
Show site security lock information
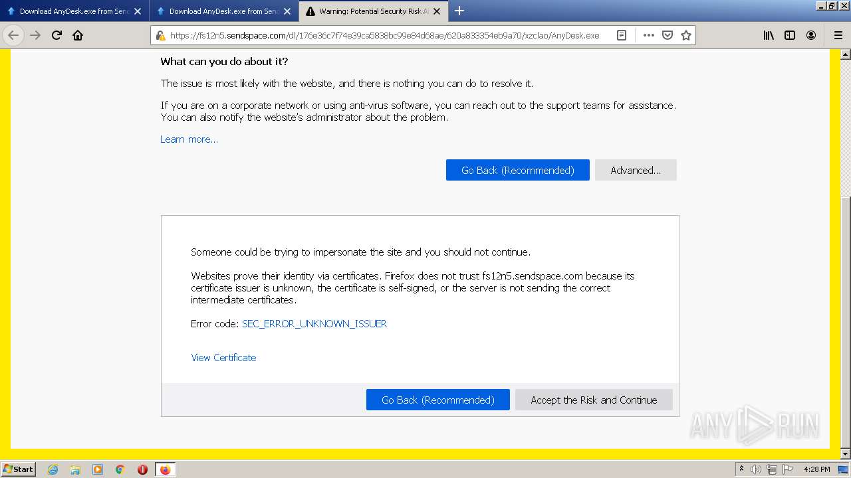pos(160,36)
